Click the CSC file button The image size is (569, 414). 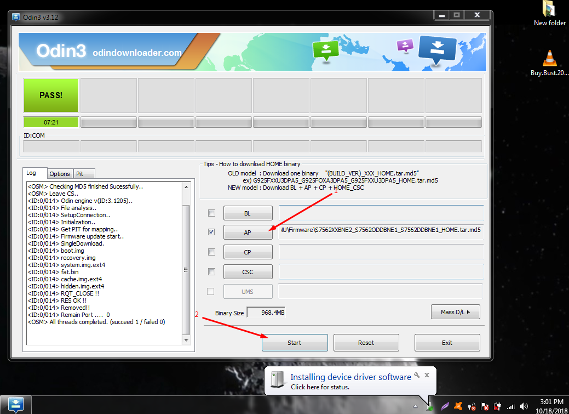point(248,272)
